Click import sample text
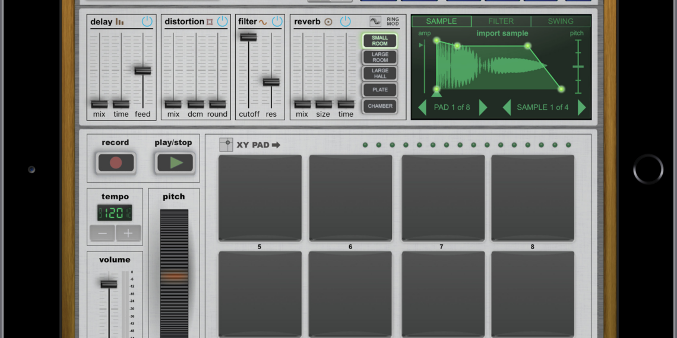The image size is (677, 338). (502, 34)
